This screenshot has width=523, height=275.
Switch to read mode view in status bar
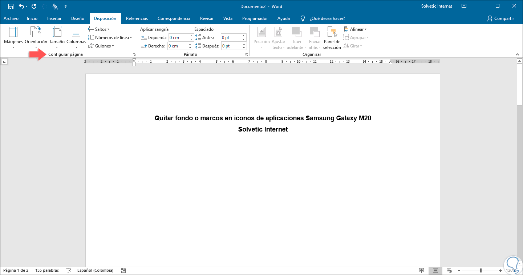[421, 270]
